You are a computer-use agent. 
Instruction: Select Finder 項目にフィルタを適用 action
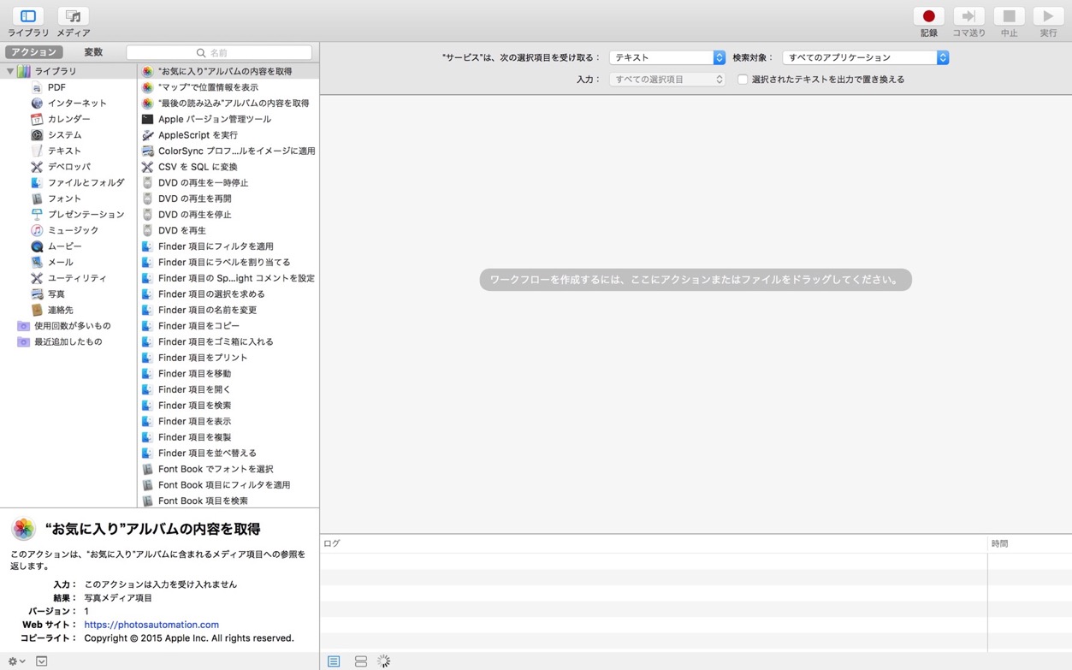click(228, 246)
